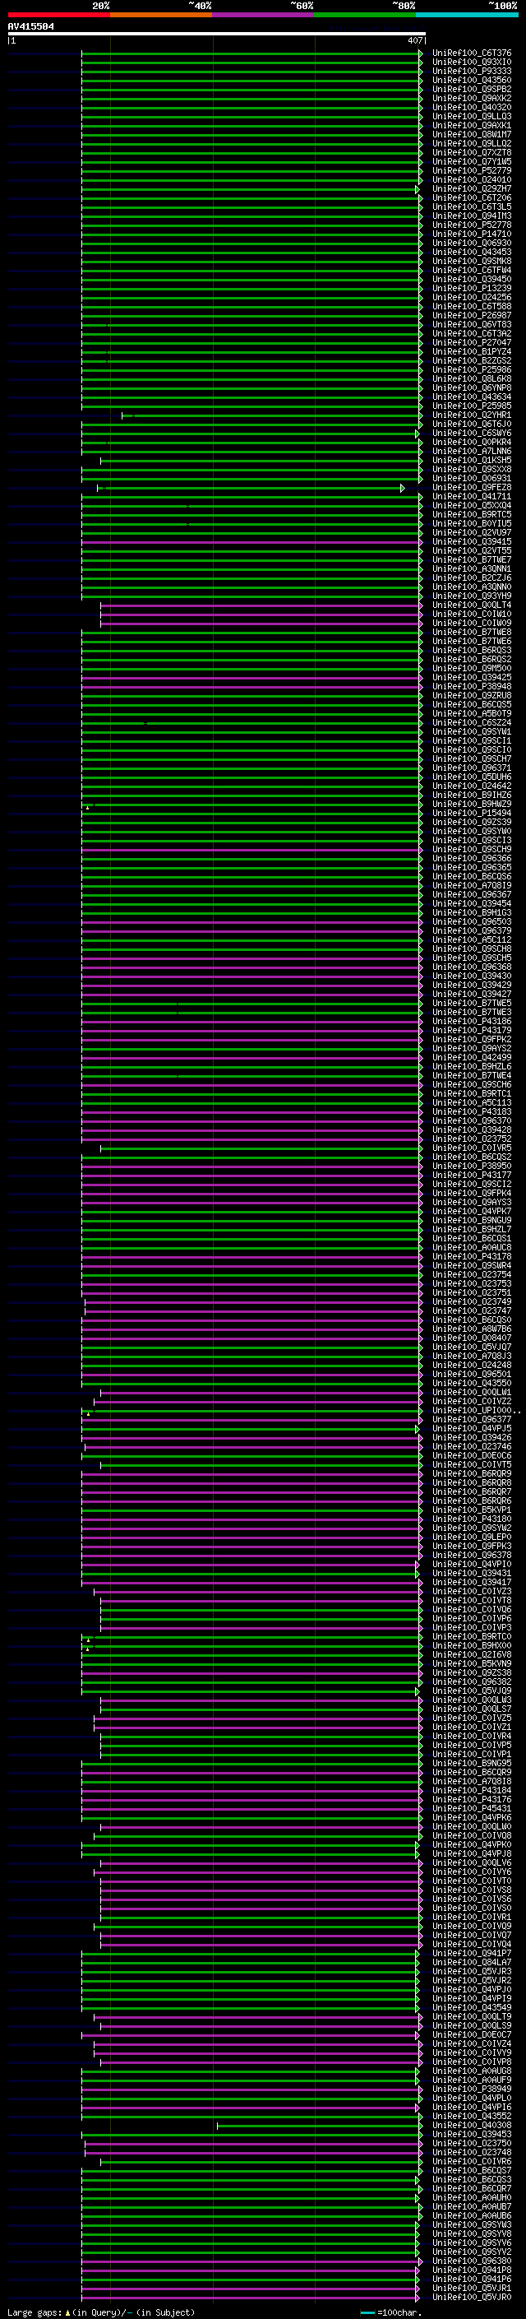The height and width of the screenshot is (2319, 526).
Task: Click the label UniRef100_O24248
Action: [472, 1365]
